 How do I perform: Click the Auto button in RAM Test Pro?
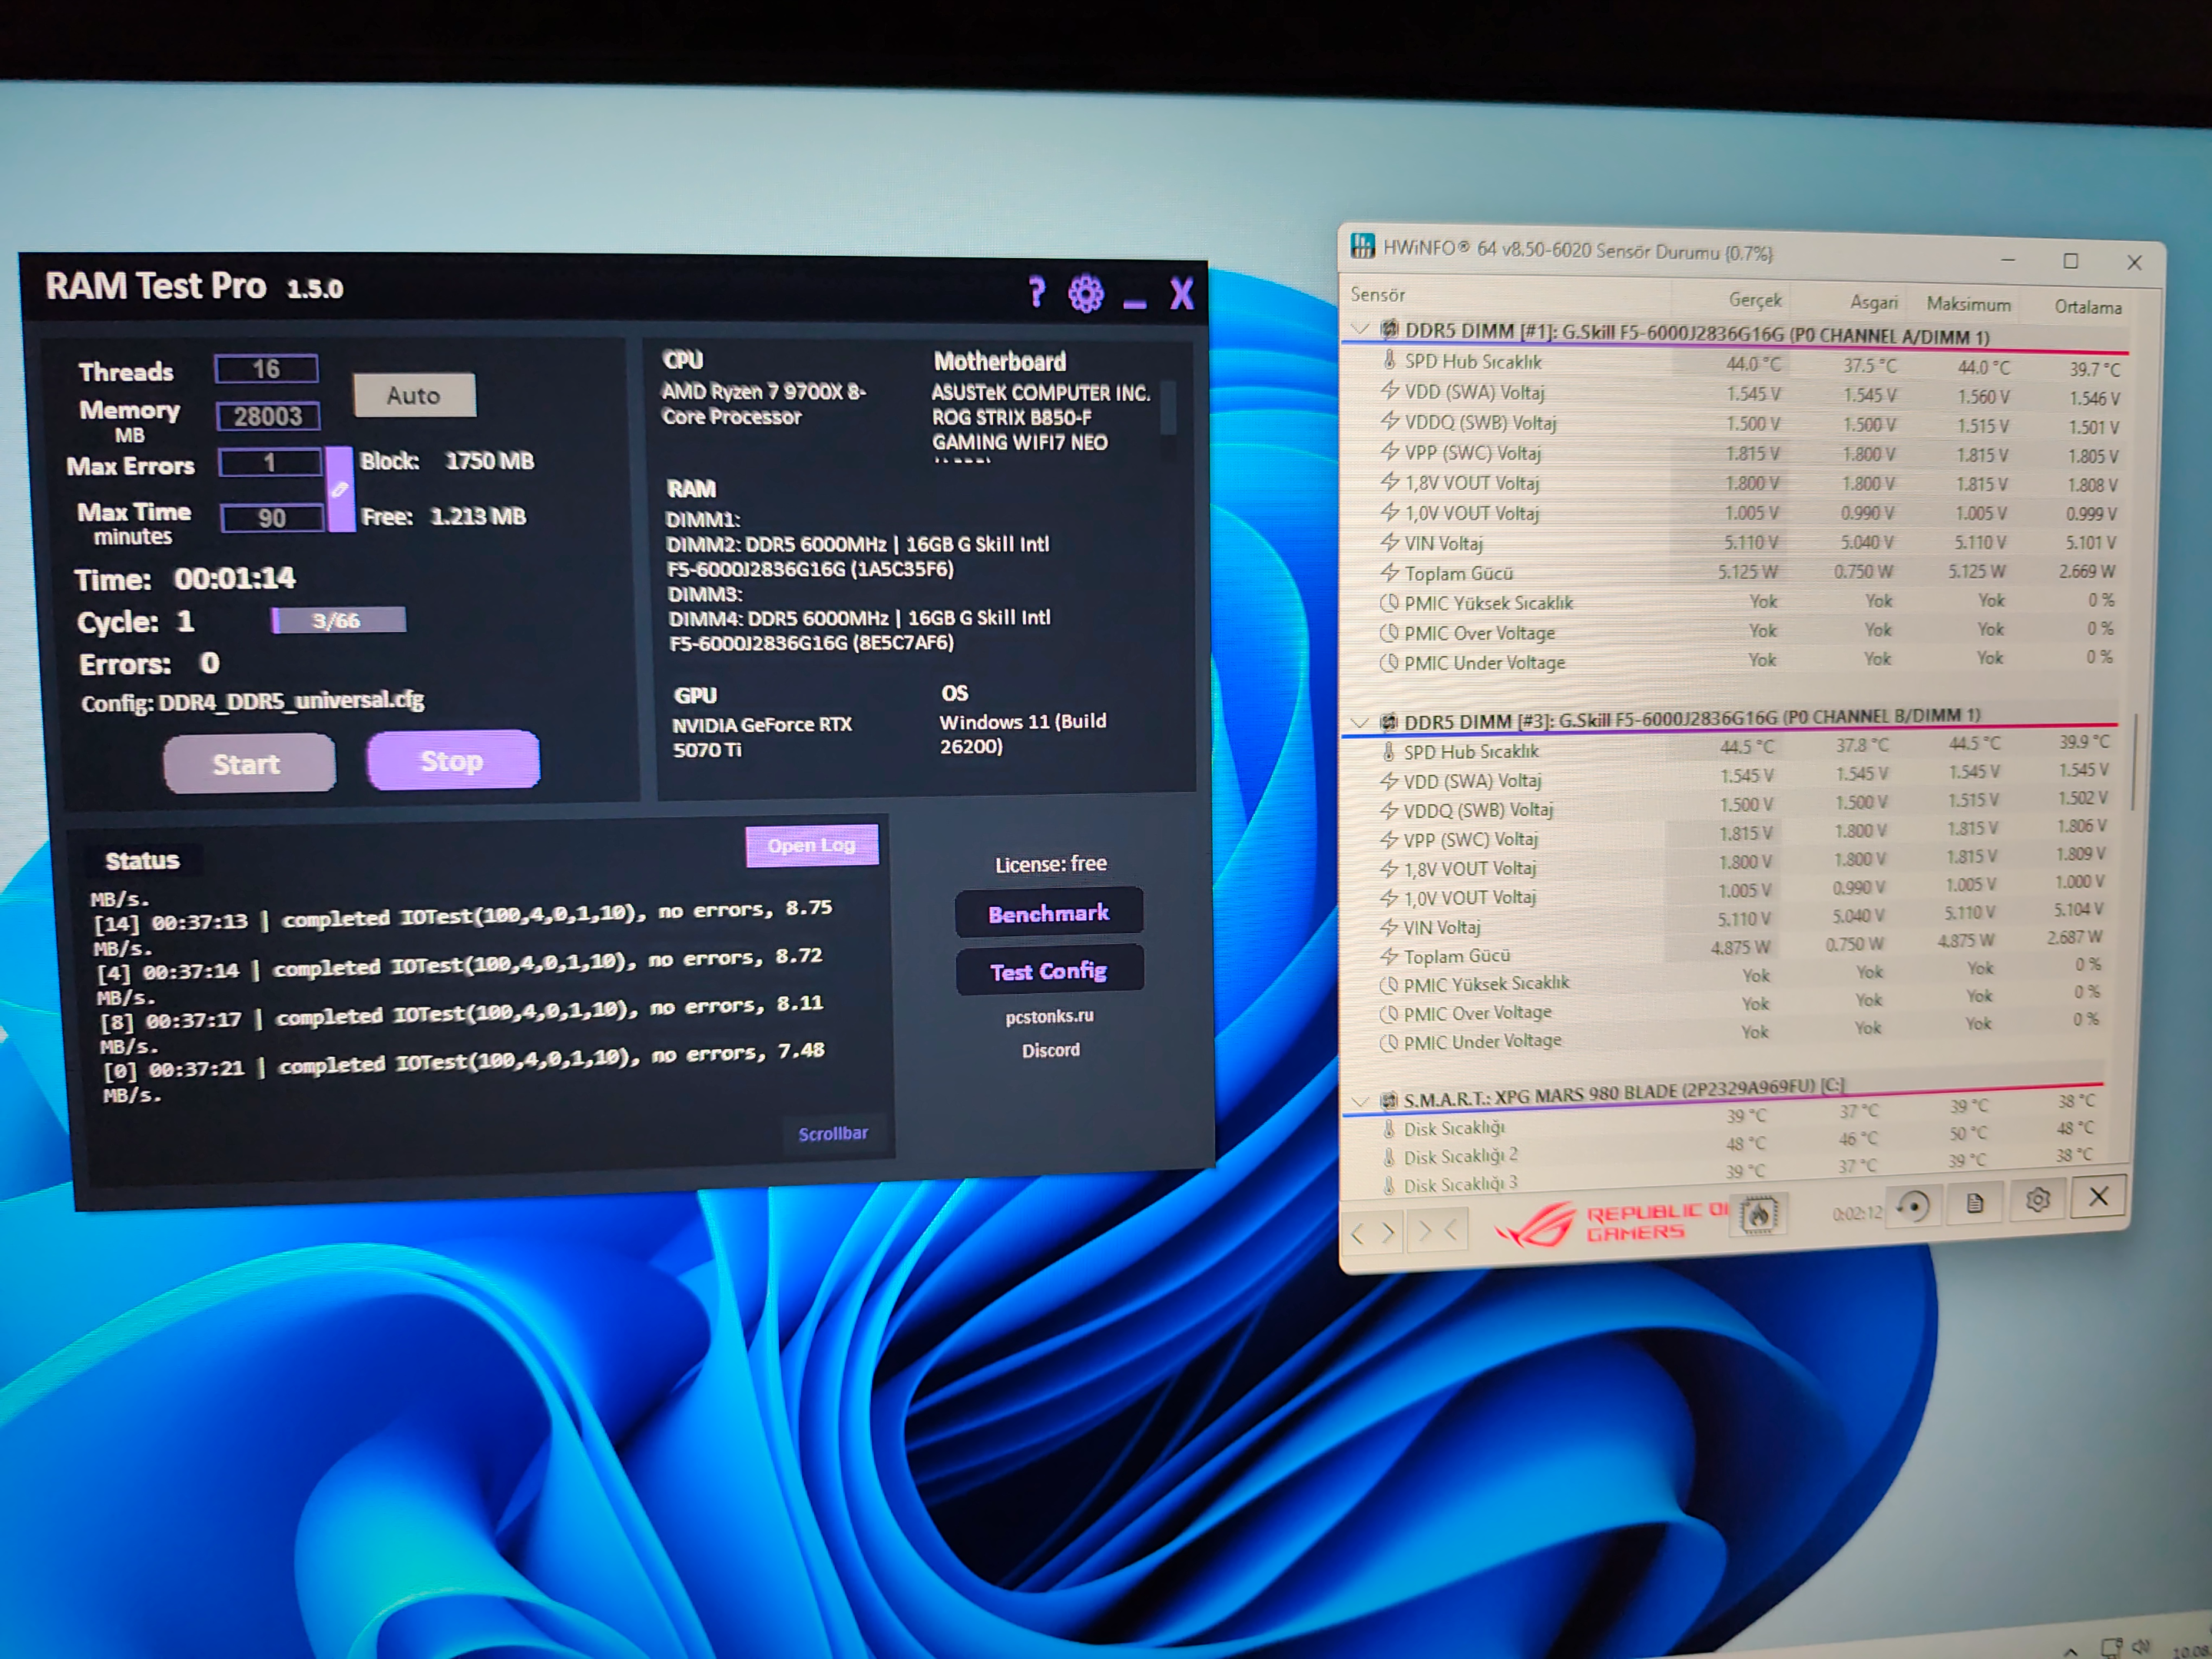[414, 395]
